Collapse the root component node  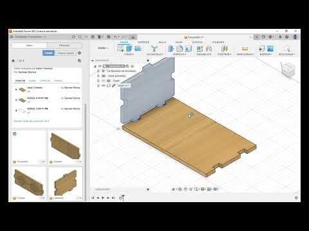[x=95, y=66]
